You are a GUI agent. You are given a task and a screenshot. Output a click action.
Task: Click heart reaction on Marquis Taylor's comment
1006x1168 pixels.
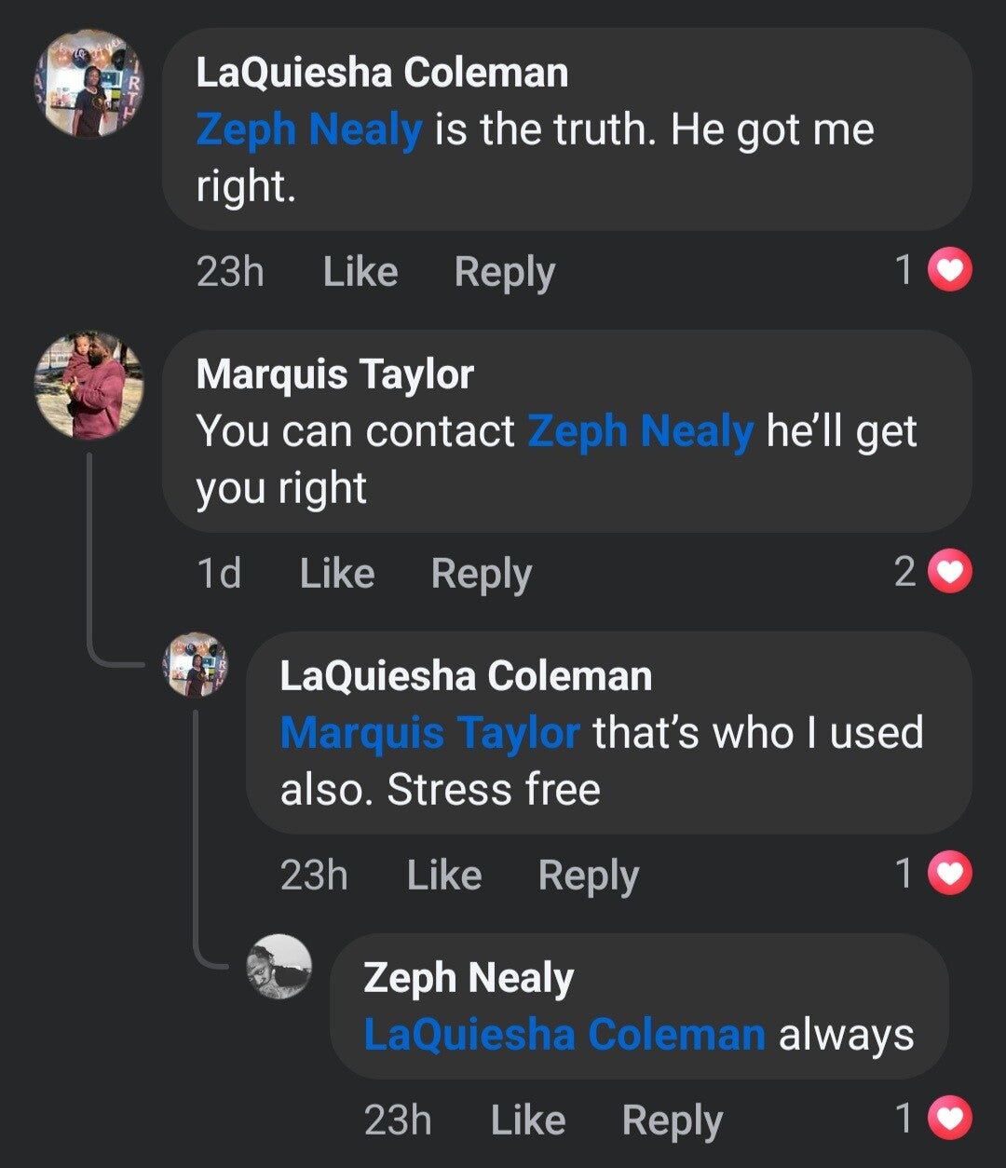click(x=951, y=573)
